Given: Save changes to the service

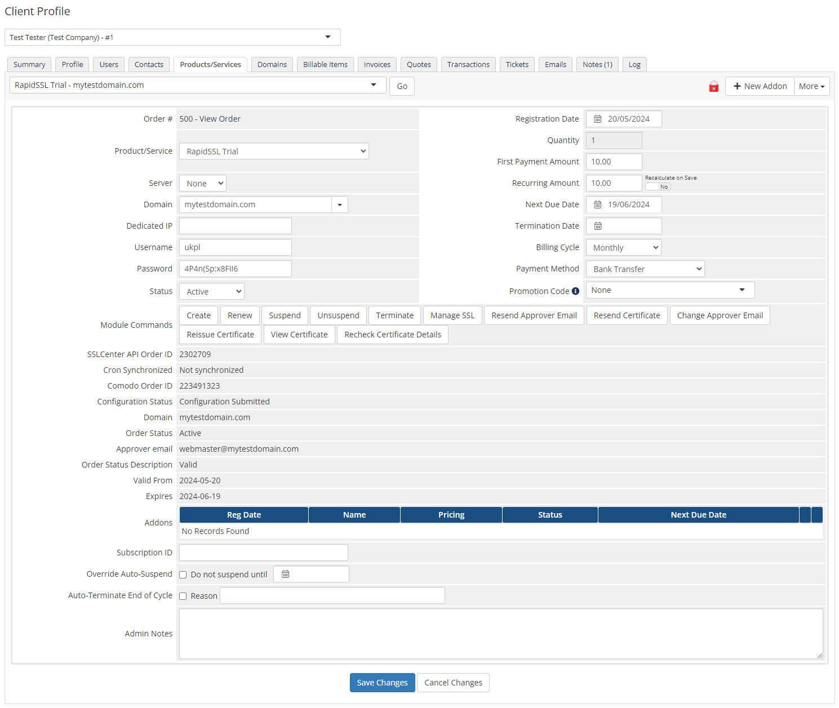Looking at the screenshot, I should tap(382, 682).
